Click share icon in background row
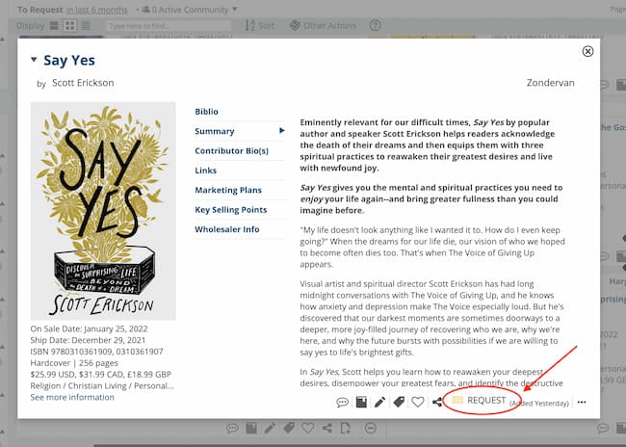Screen dimensions: 626x447 click(x=327, y=429)
